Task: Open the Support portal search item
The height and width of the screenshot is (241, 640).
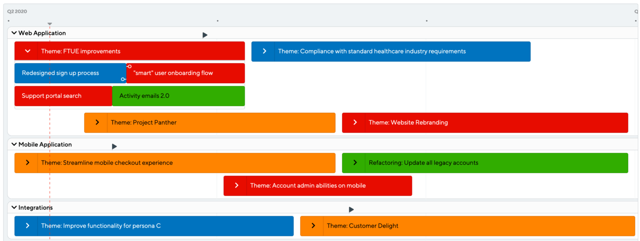Action: 63,96
